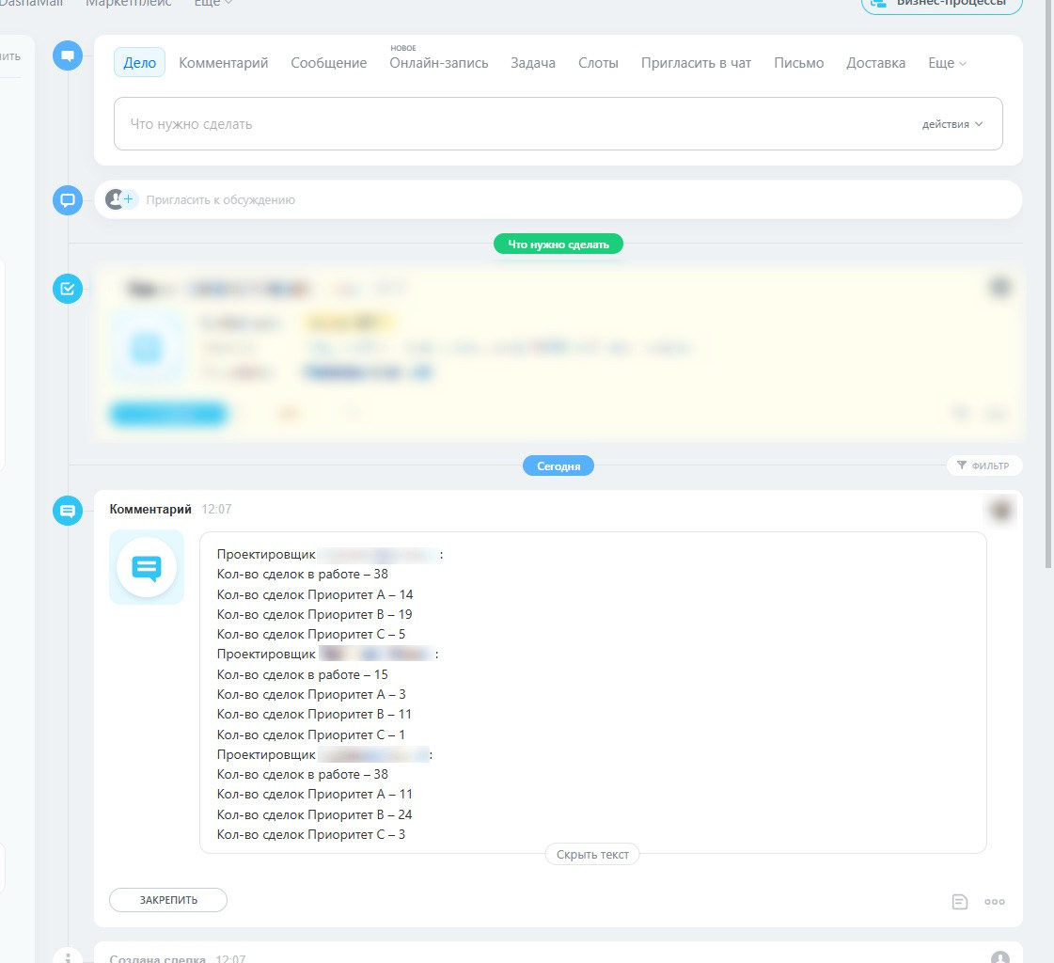Switch to the Комментарий tab
The image size is (1054, 963).
(x=223, y=63)
